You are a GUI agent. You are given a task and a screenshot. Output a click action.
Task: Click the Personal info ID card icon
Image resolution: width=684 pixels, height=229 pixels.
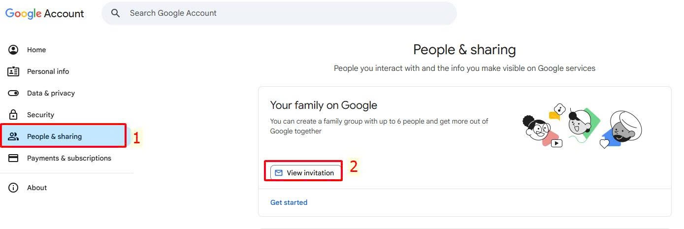tap(13, 71)
